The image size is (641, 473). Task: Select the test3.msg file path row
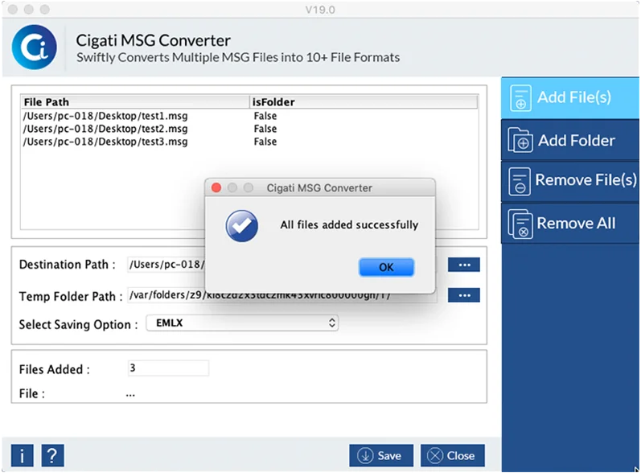pyautogui.click(x=249, y=142)
